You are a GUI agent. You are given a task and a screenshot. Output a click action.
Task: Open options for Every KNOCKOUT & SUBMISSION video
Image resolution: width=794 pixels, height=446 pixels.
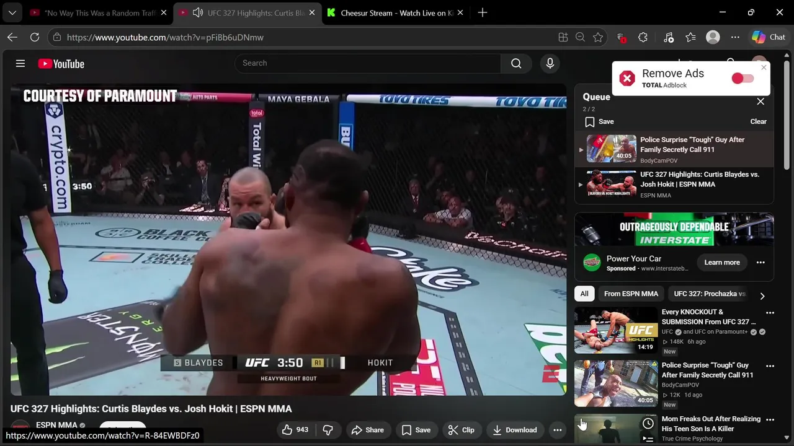point(770,313)
